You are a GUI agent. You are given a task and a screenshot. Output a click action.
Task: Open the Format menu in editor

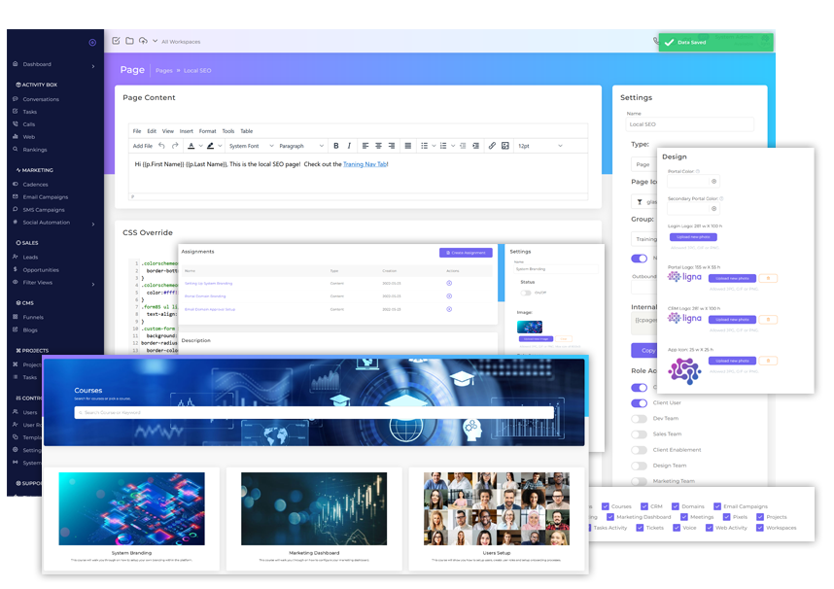point(207,131)
